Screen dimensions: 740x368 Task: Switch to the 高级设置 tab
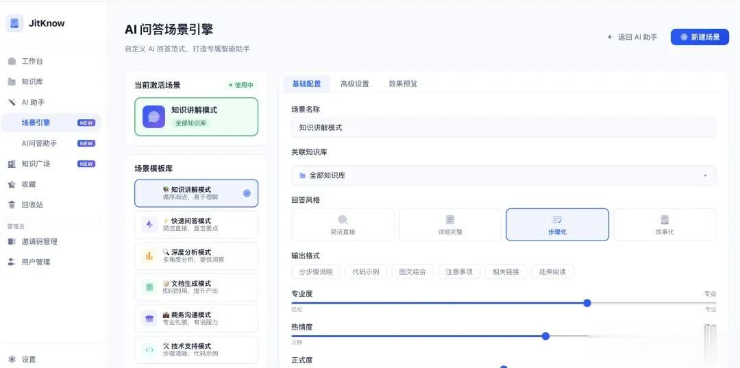pos(354,84)
